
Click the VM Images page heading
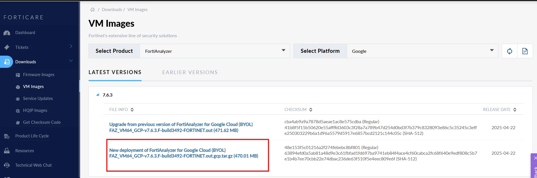point(111,24)
